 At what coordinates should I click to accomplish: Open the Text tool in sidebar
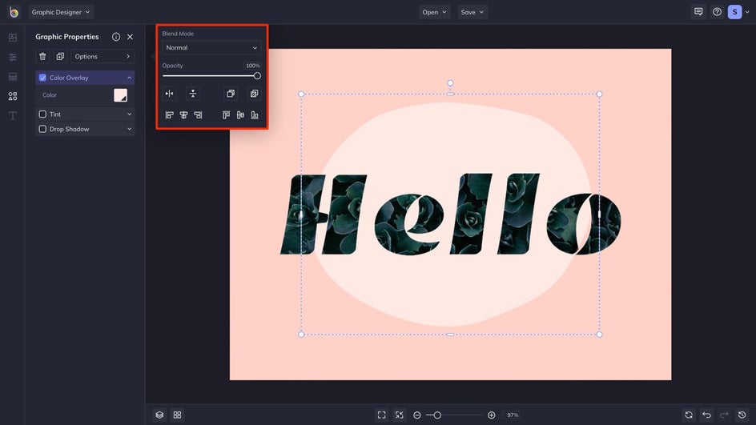(12, 116)
